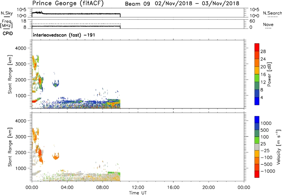This screenshot has height=195, width=282.
Task: Click the red bottom segment of the velocity colorbar
Action: (257, 174)
